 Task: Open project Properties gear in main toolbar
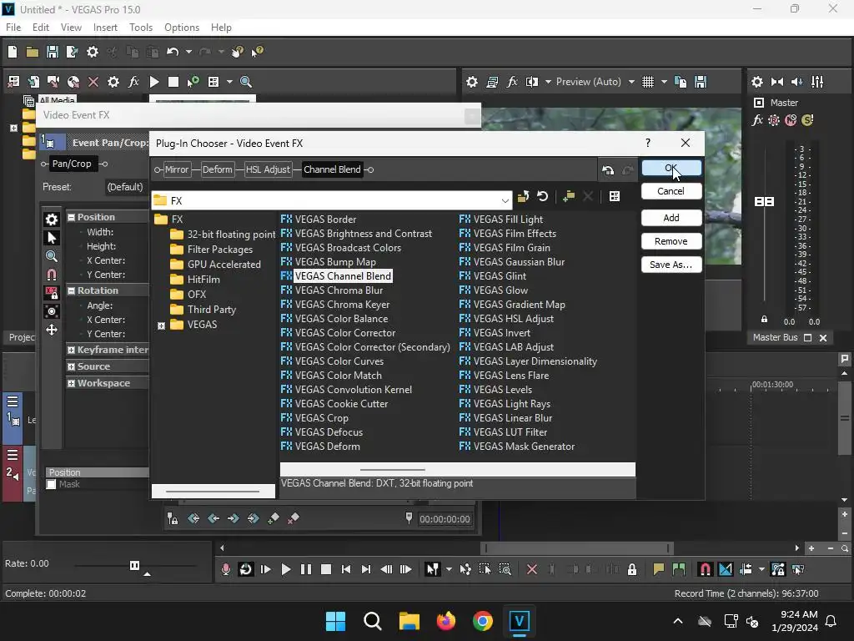(93, 52)
